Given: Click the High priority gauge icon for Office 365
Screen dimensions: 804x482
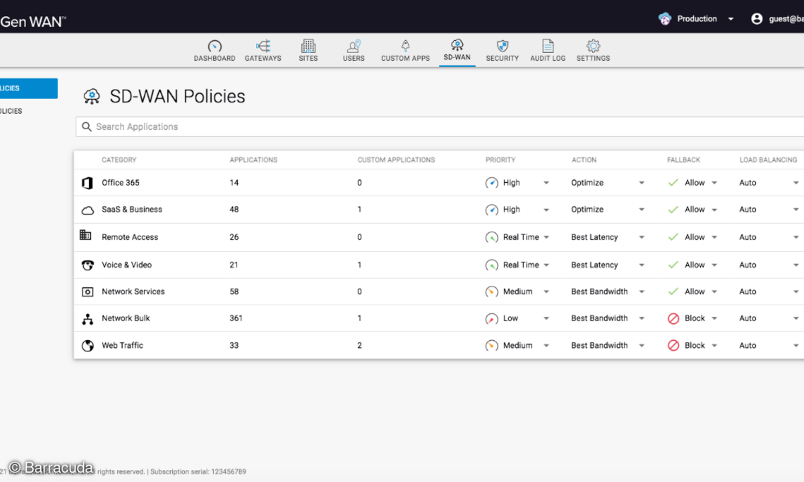Looking at the screenshot, I should click(492, 183).
